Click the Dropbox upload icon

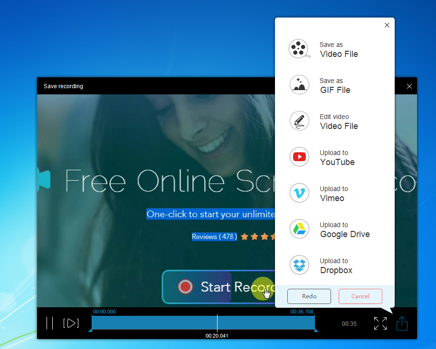pos(299,265)
